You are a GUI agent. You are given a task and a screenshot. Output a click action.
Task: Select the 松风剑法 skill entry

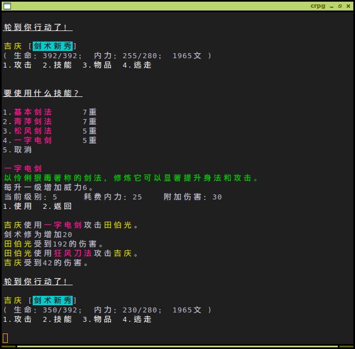[x=33, y=131]
